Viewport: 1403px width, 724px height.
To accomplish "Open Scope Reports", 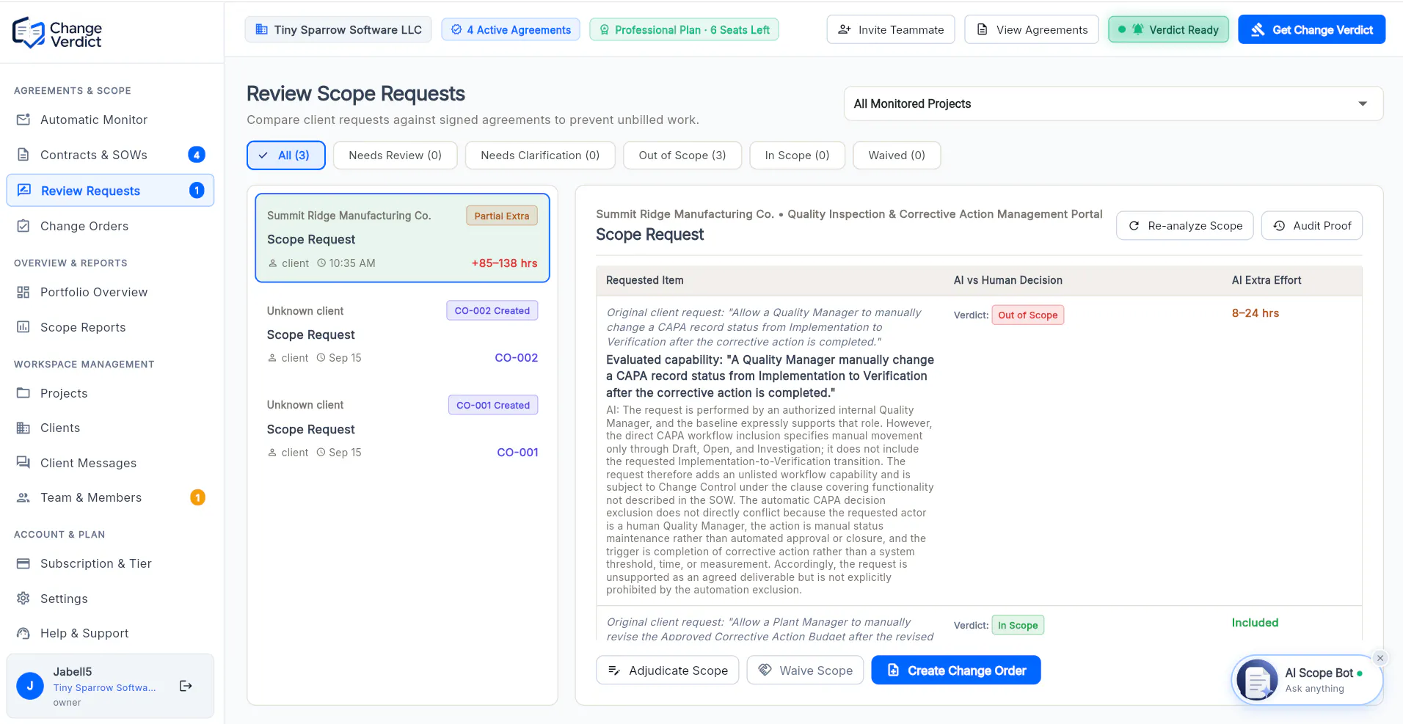I will [110, 327].
